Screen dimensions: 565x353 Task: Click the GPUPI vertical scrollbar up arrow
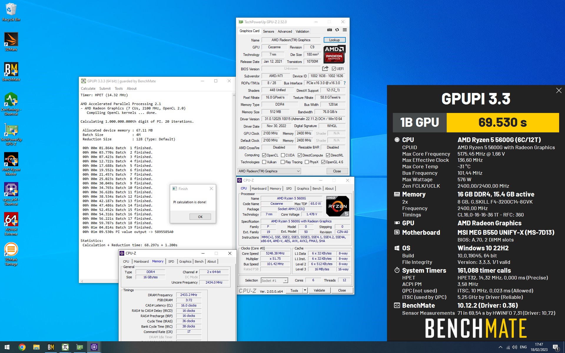[x=234, y=95]
